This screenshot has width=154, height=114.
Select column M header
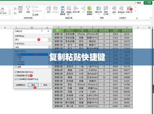tap(32, 27)
